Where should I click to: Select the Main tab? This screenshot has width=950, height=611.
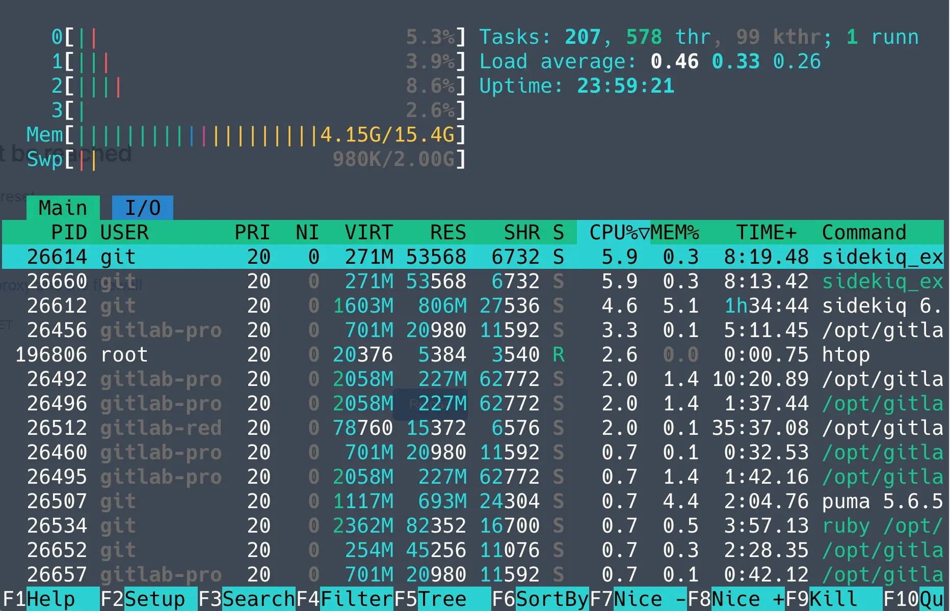pyautogui.click(x=62, y=207)
